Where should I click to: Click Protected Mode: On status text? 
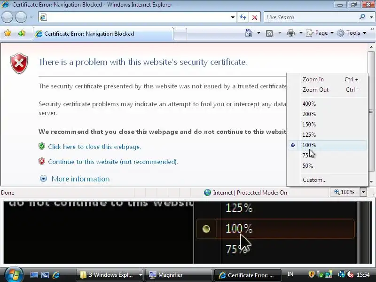click(262, 193)
